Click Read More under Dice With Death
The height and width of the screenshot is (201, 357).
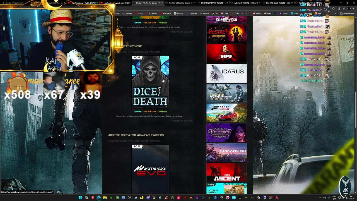coord(176,121)
